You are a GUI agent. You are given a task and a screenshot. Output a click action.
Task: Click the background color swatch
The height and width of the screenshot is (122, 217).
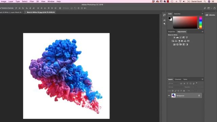(x=171, y=20)
